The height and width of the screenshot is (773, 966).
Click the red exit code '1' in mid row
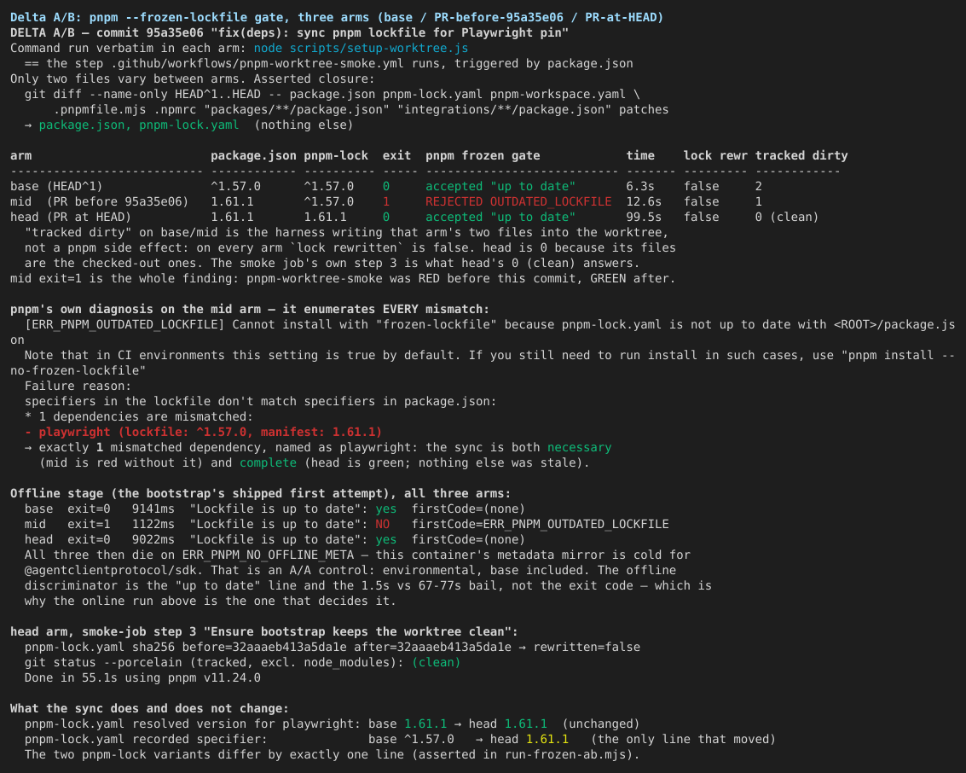pos(386,201)
